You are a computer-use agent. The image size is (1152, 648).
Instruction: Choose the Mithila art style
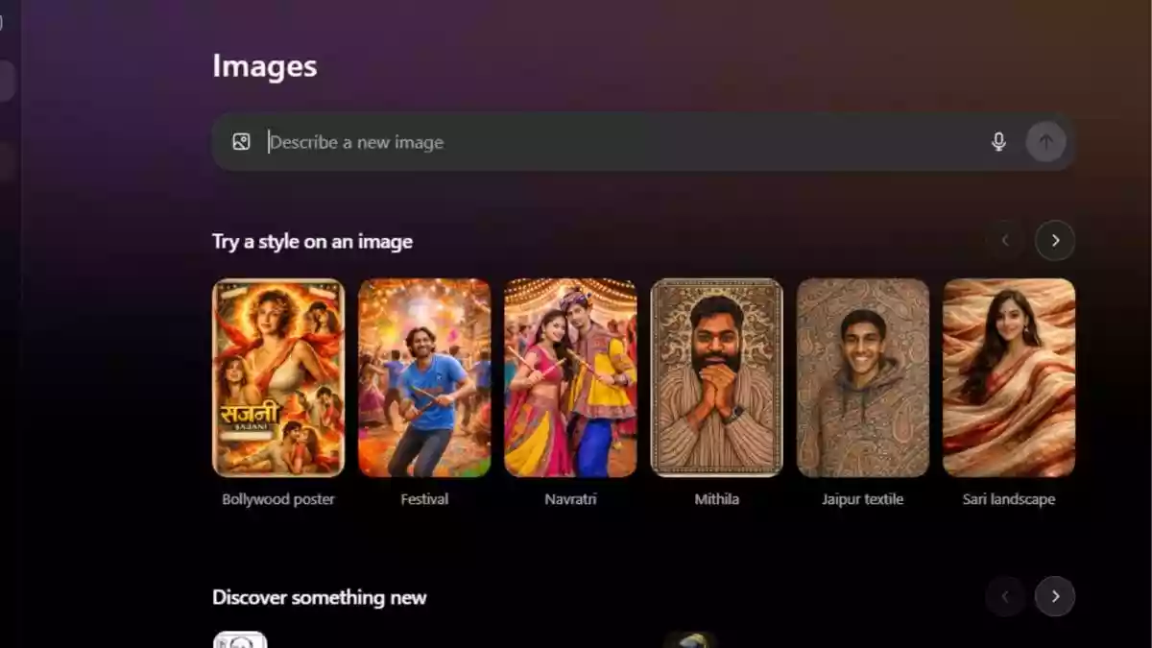click(717, 378)
